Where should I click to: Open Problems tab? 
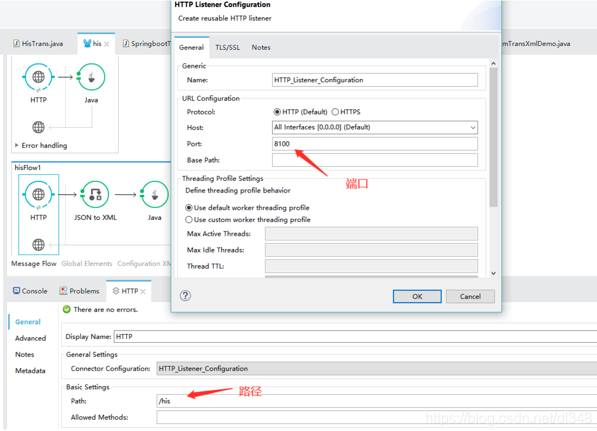(x=80, y=290)
